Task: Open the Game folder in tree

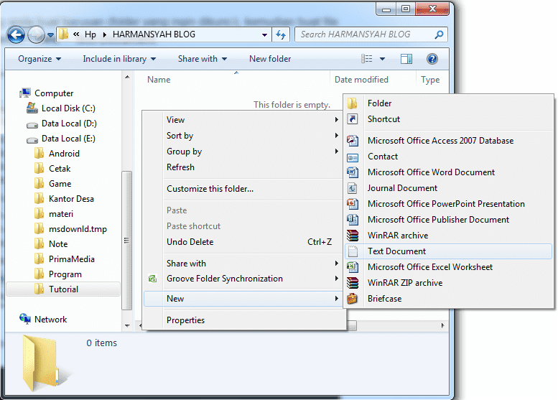Action: [52, 184]
